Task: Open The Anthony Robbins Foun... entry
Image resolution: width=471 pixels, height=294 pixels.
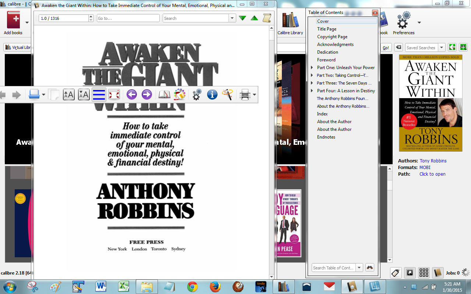Action: 343,98
